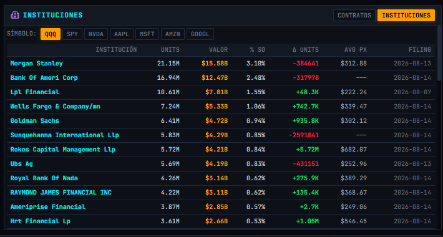Click the +1.05M units change cell
The width and height of the screenshot is (443, 237).
click(308, 221)
